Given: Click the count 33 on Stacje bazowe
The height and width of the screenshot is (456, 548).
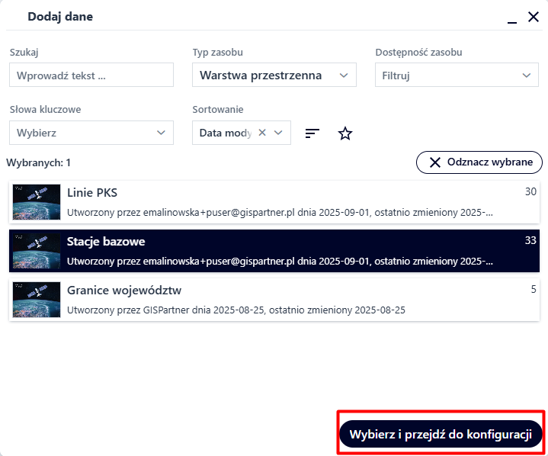Looking at the screenshot, I should click(530, 241).
